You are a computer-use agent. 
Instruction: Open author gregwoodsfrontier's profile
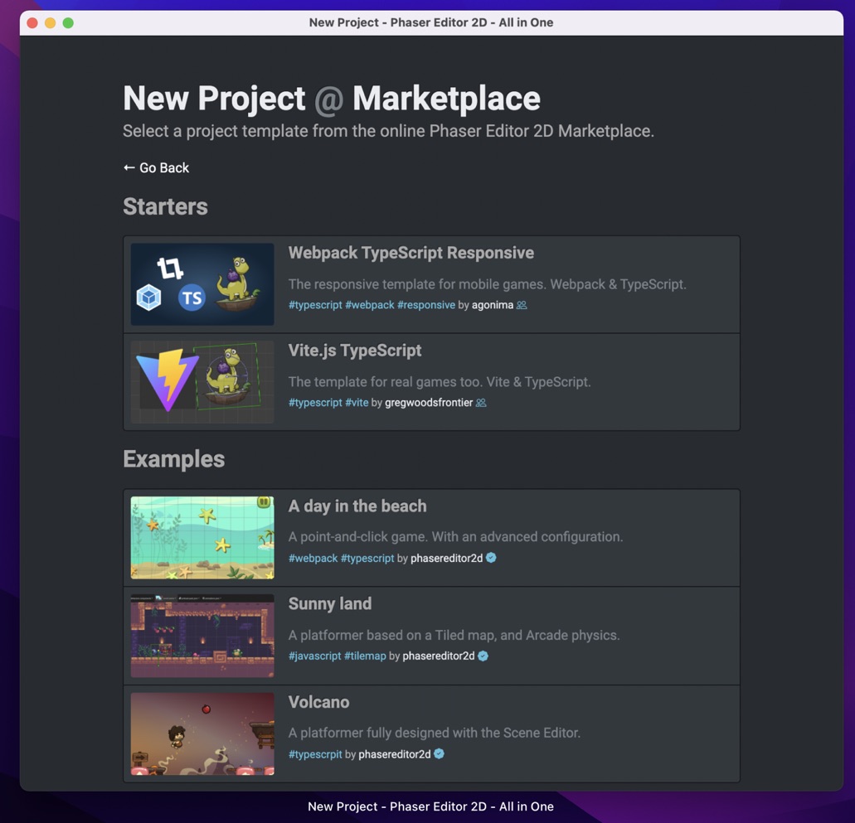tap(429, 403)
